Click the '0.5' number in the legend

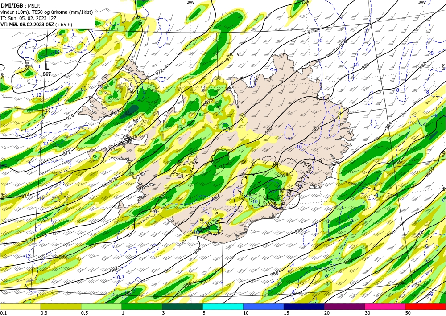click(x=84, y=313)
